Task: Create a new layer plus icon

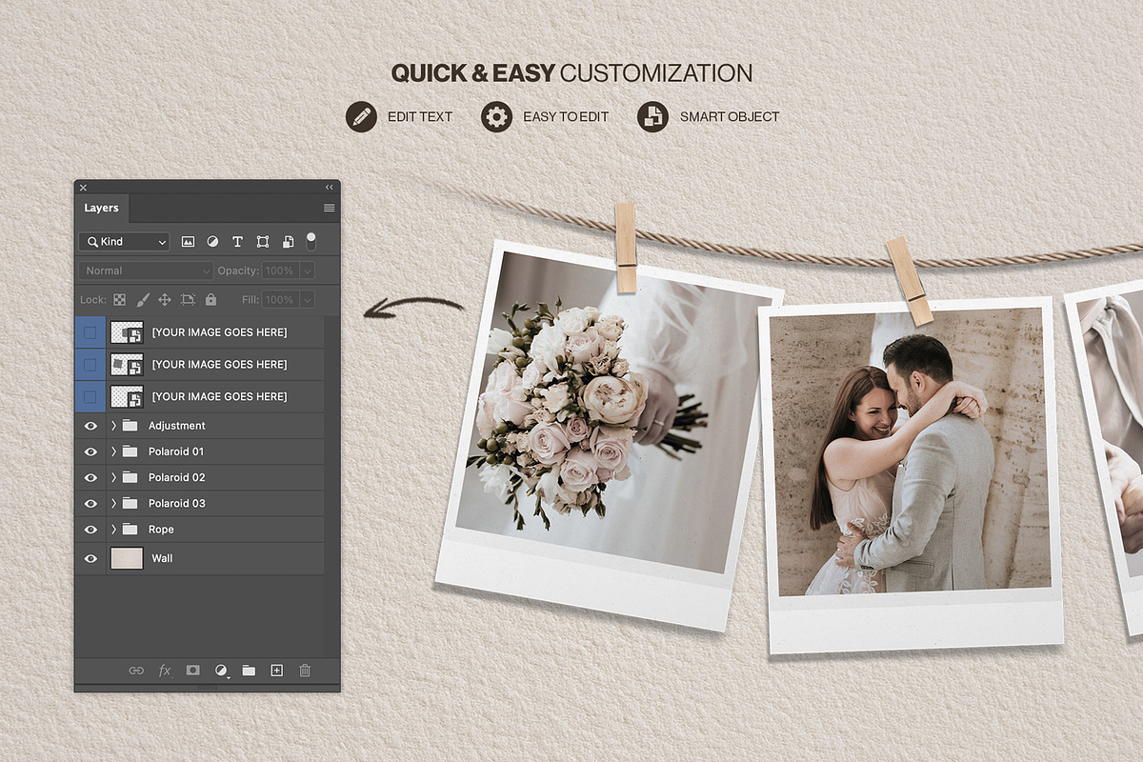Action: (277, 671)
